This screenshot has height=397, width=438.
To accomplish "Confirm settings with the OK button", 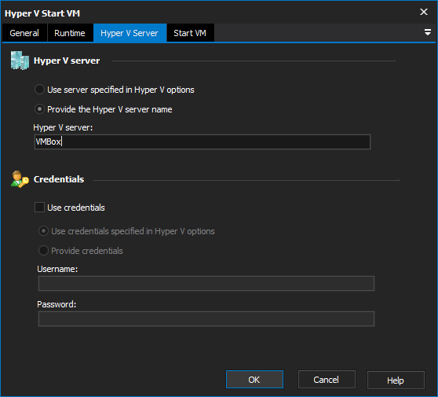I will pos(254,380).
